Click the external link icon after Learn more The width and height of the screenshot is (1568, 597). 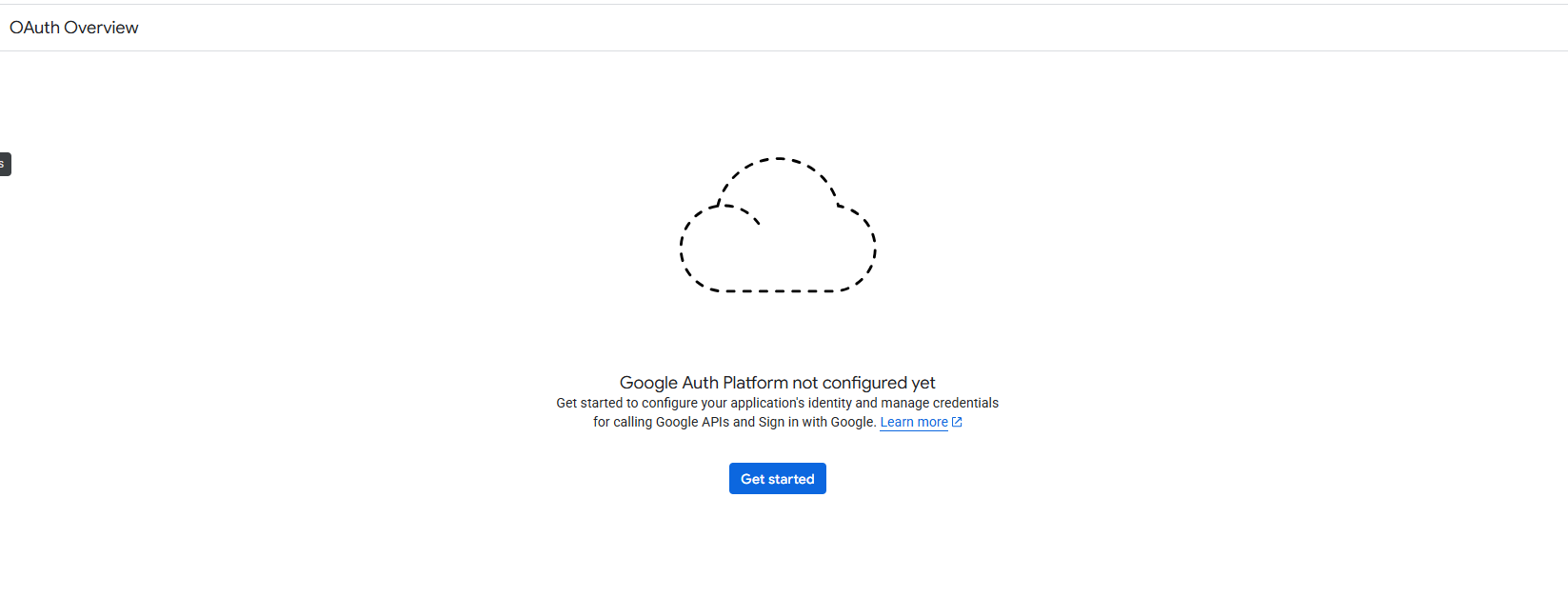[x=957, y=422]
